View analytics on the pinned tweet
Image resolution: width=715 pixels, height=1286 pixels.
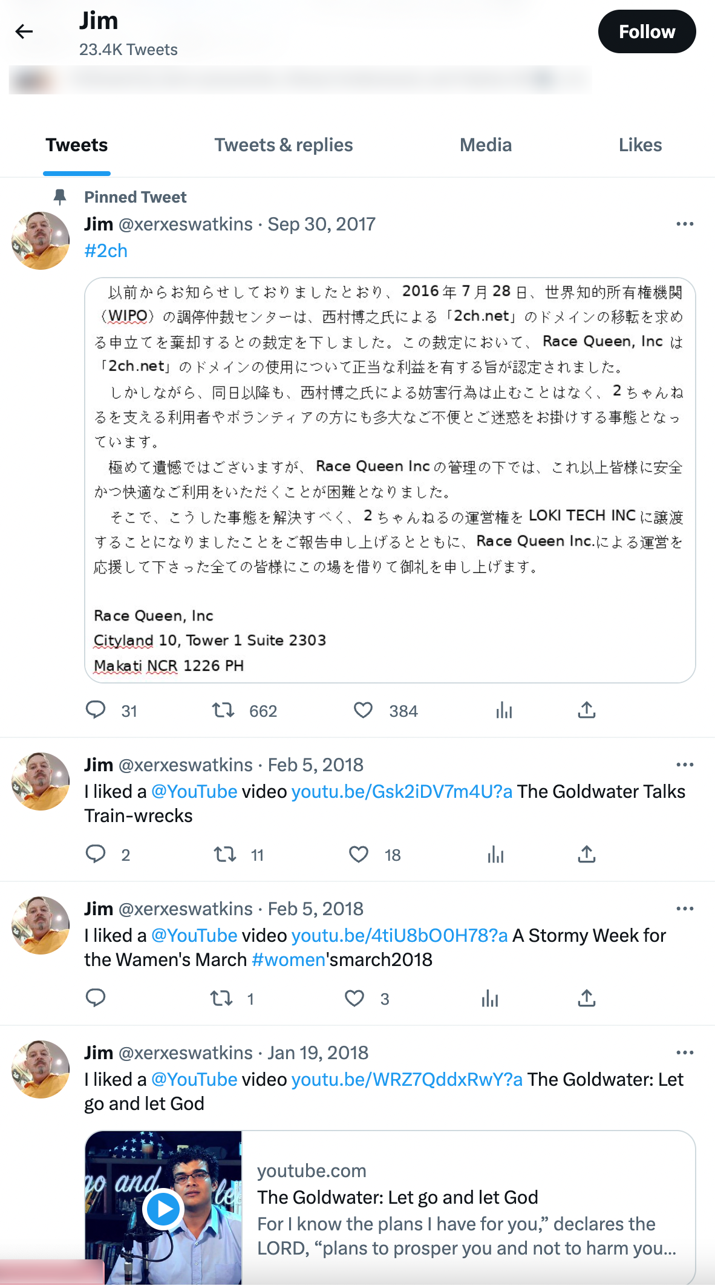click(x=504, y=711)
